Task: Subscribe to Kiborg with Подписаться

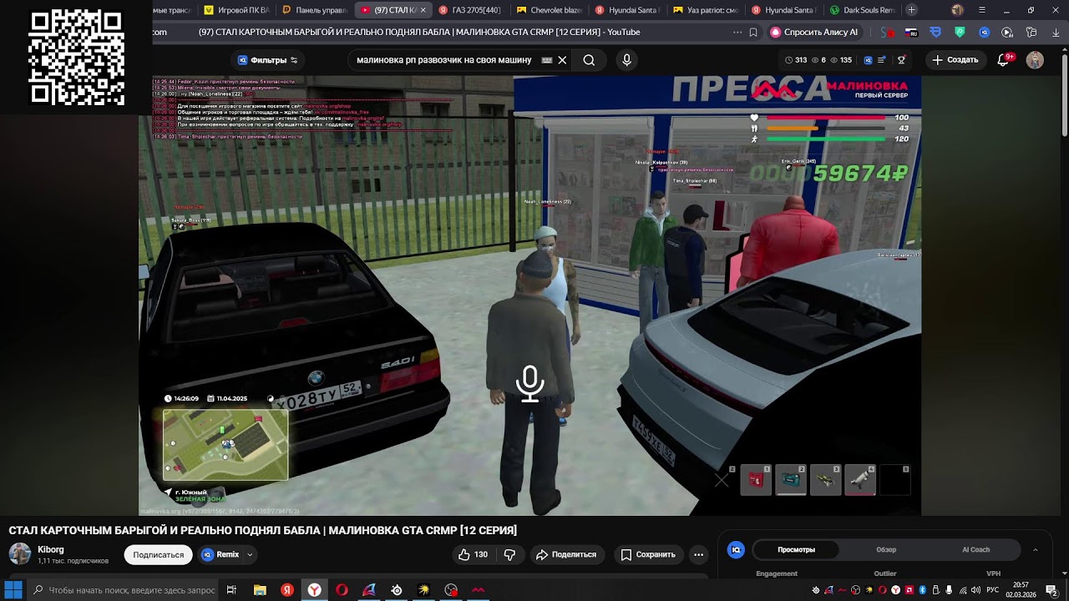Action: [159, 554]
